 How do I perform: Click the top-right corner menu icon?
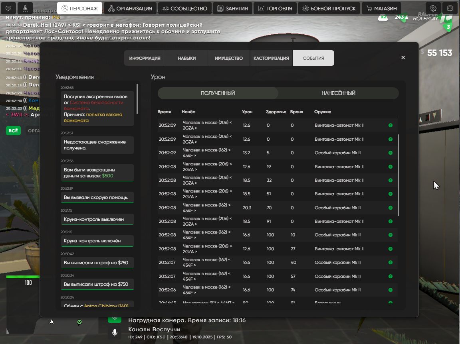450,8
